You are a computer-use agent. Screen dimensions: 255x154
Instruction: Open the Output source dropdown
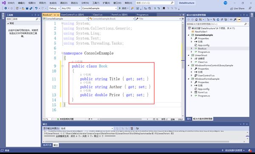pyautogui.click(x=87, y=128)
